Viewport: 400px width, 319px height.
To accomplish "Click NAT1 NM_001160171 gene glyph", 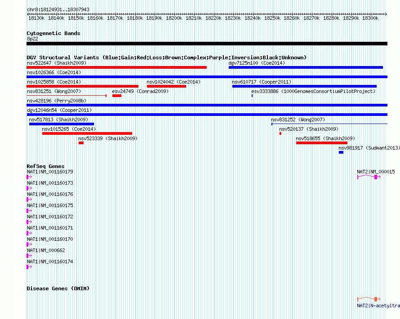I will (29, 233).
